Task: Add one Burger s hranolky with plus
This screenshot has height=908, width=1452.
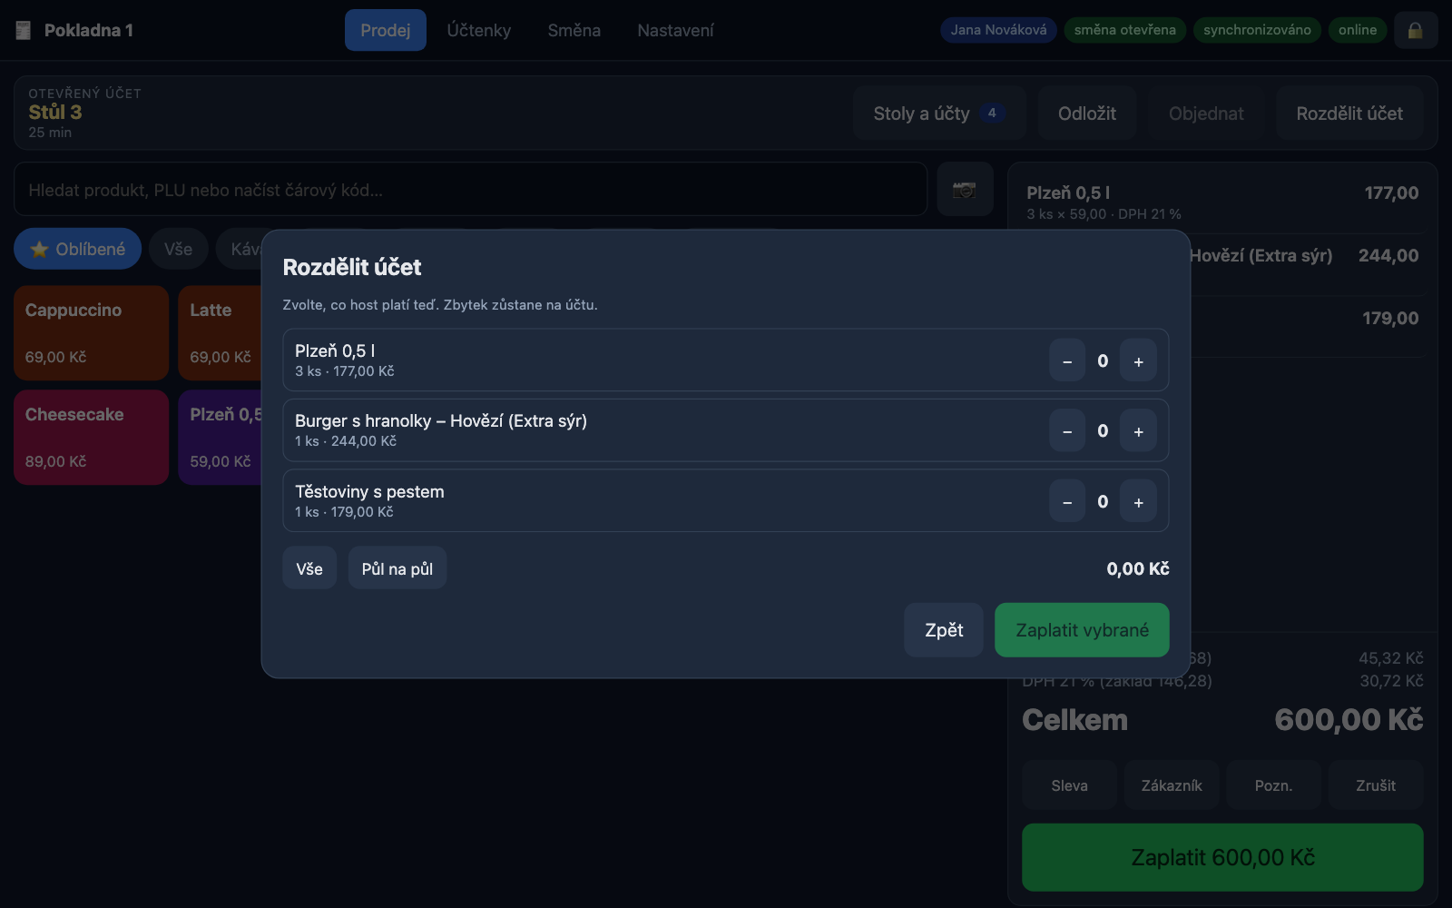Action: 1138,430
